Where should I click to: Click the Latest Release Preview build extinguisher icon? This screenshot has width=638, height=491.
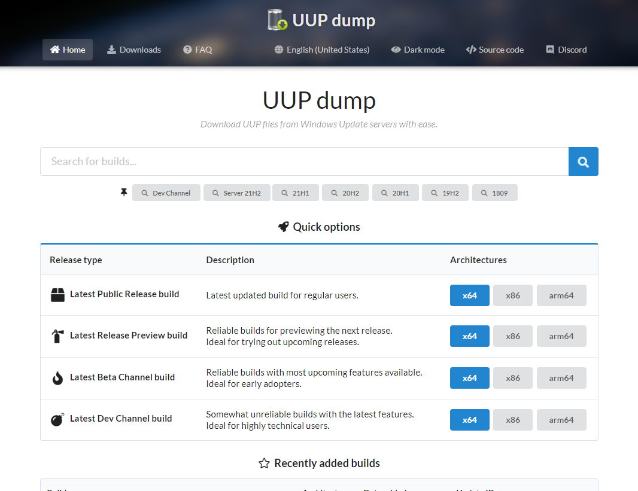point(58,336)
